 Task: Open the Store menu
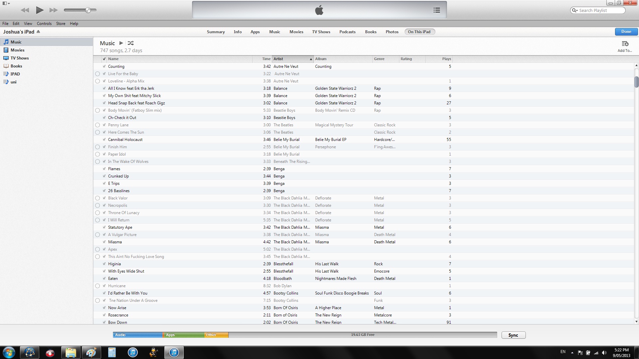[61, 24]
